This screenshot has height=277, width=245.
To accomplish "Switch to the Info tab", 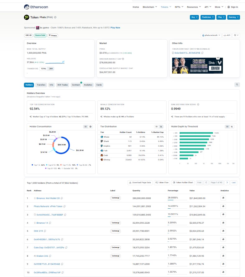I will [51, 85].
